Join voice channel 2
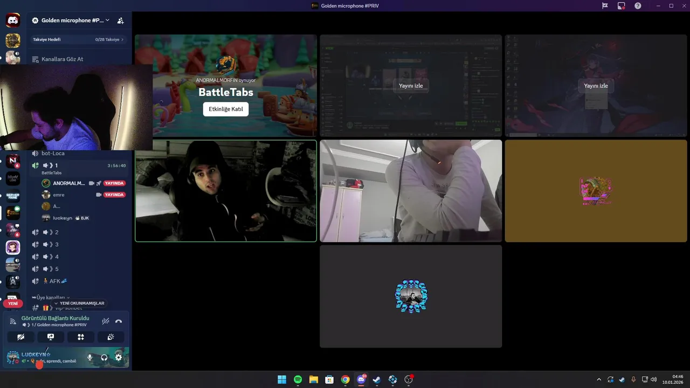Image resolution: width=690 pixels, height=388 pixels. 78,232
